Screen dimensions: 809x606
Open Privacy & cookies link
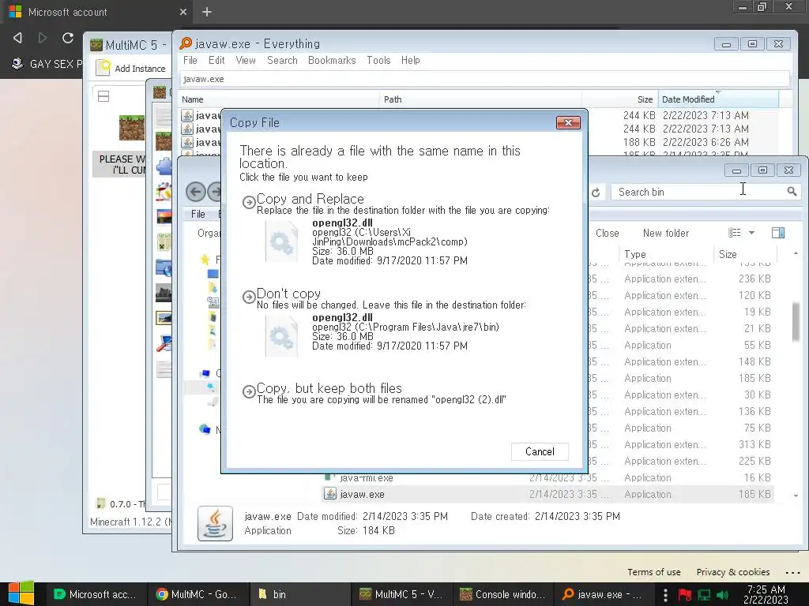click(732, 572)
